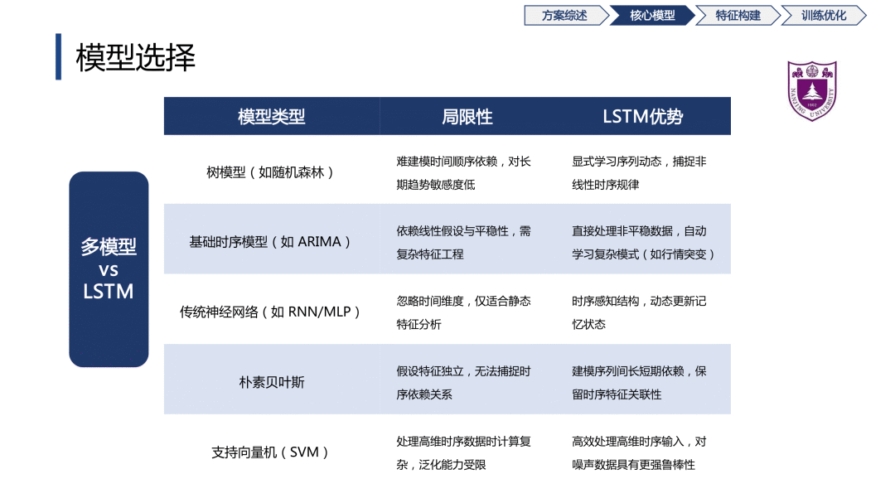The width and height of the screenshot is (895, 503).
Task: Click the 直接处理非平稳数据 advantage text
Action: pyautogui.click(x=643, y=243)
